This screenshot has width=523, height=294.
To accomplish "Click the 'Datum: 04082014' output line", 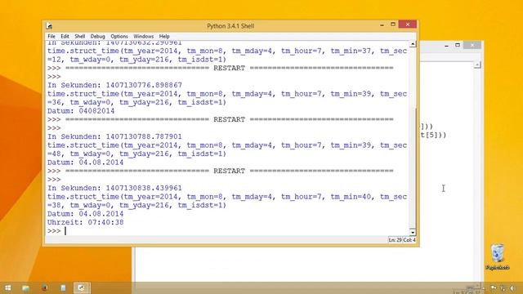I will pos(81,111).
